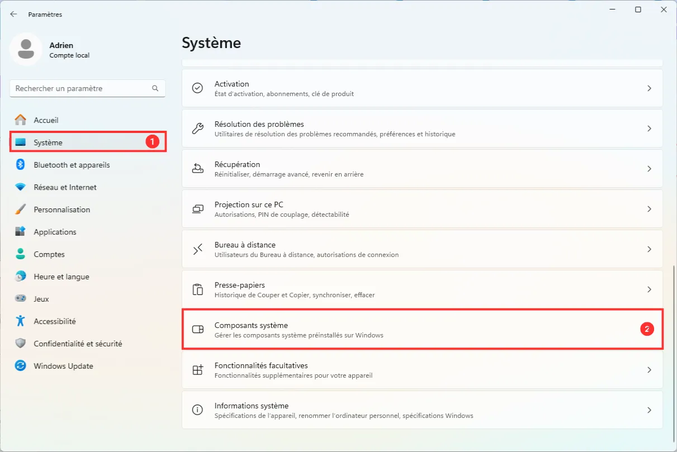Click the Activation checkmark circle icon
The width and height of the screenshot is (677, 452).
pyautogui.click(x=197, y=88)
